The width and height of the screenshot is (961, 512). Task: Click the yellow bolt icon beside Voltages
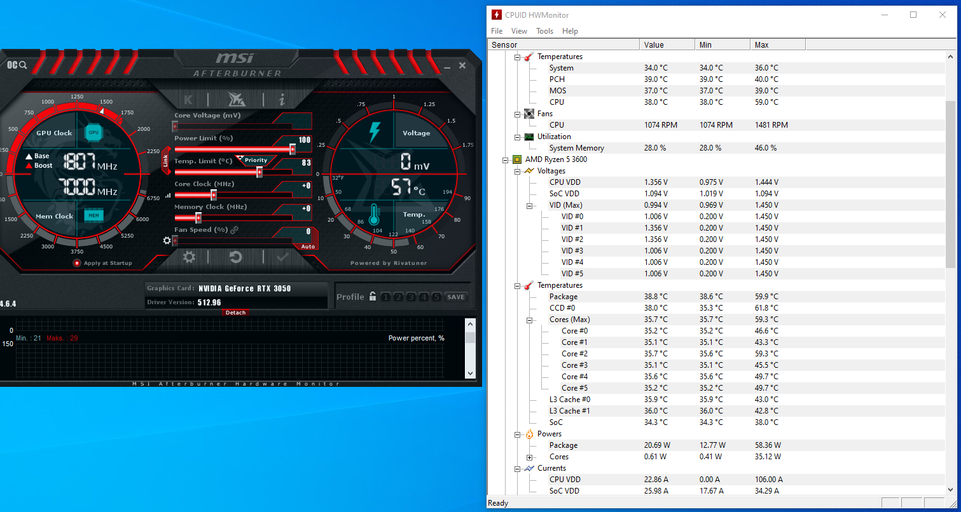click(x=529, y=171)
